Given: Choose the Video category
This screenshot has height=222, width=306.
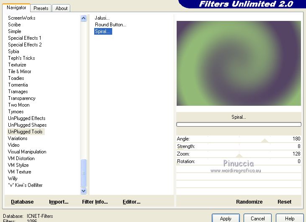Looking at the screenshot, I should (14, 145).
